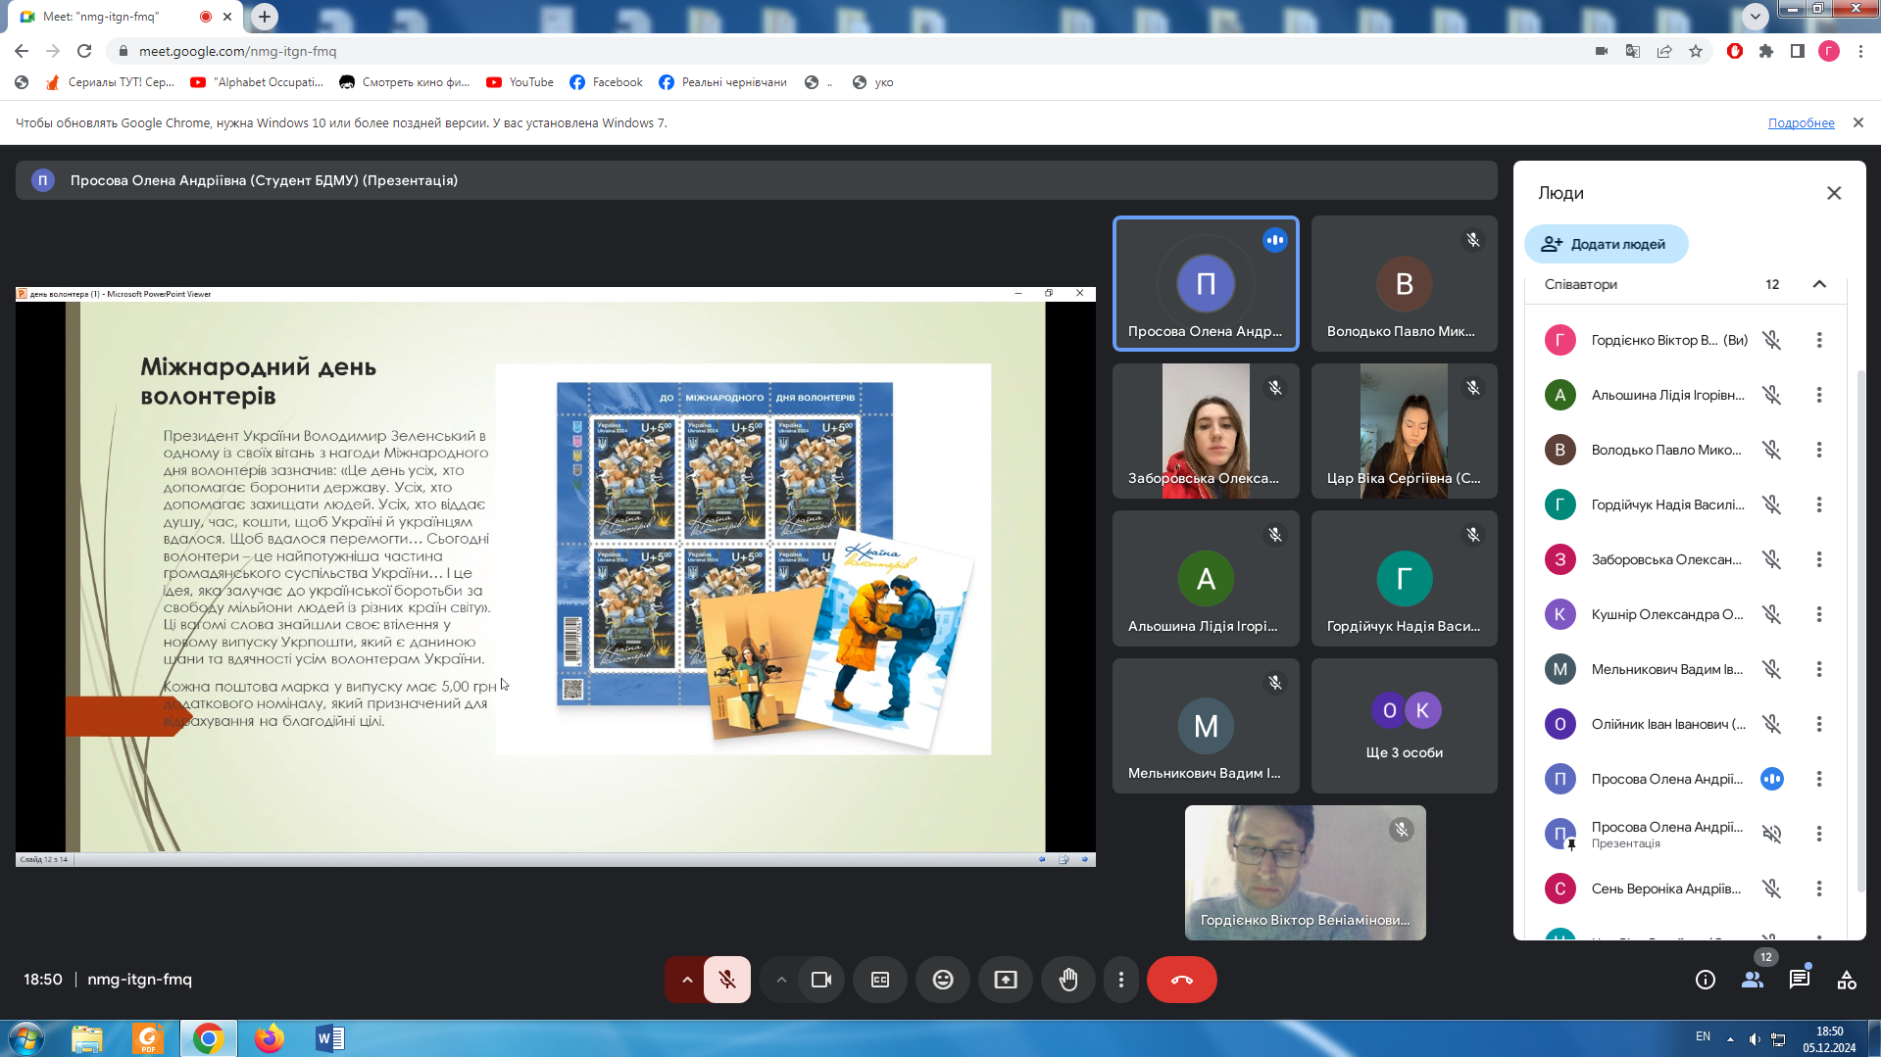Click the Подробнее link in Chrome notice
1881x1057 pixels.
coord(1801,123)
